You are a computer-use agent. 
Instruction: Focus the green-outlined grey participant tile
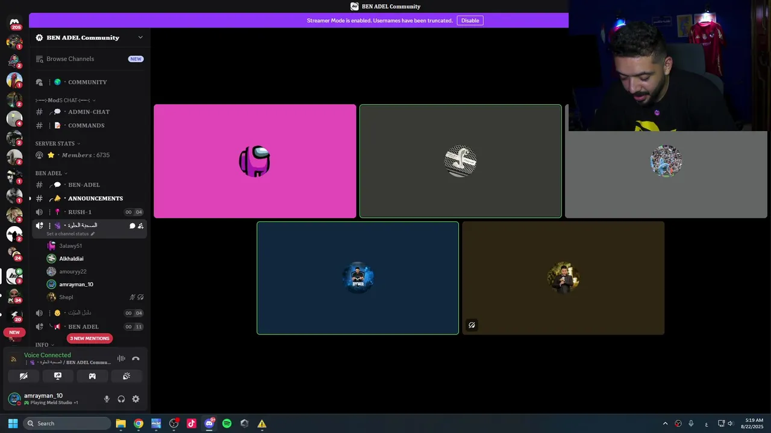pyautogui.click(x=460, y=161)
